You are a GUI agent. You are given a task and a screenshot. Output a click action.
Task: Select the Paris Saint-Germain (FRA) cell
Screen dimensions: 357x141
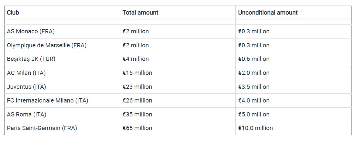[x=62, y=128]
